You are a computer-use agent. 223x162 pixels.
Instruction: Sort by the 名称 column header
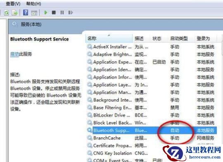coord(109,38)
